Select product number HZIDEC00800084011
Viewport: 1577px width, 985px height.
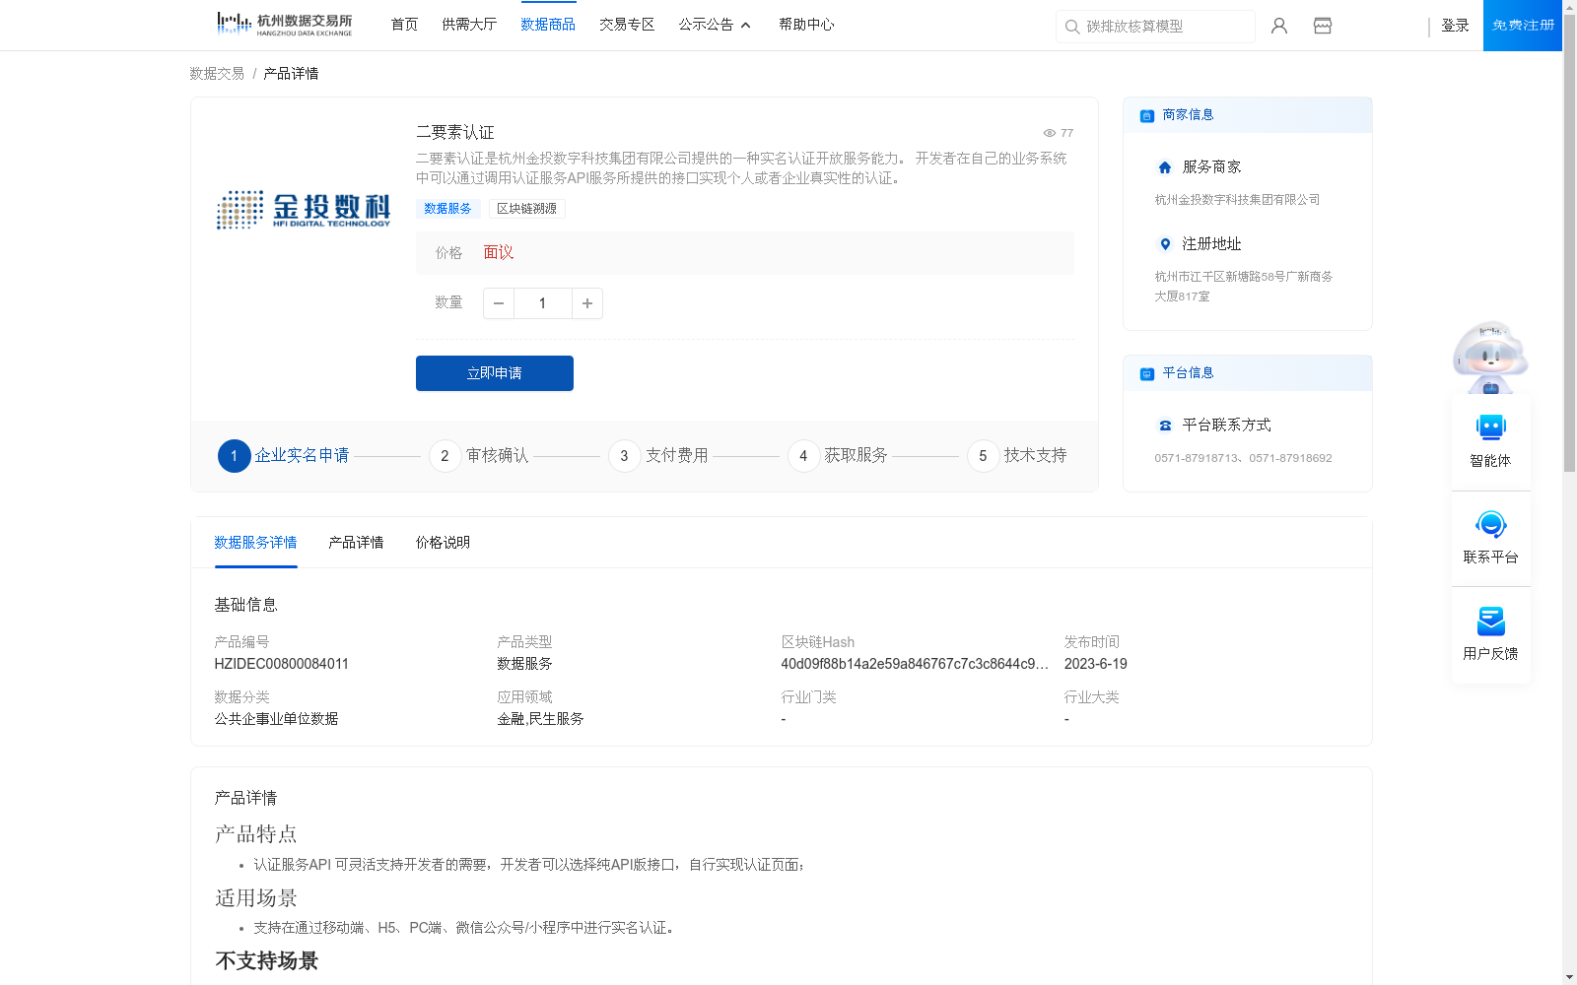click(282, 664)
